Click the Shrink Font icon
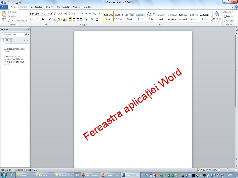Screen dimensions: 238x178 [x=55, y=14]
